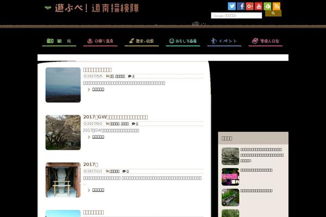Open title of the 2017/5/5 post
This screenshot has width=326, height=217.
click(97, 70)
